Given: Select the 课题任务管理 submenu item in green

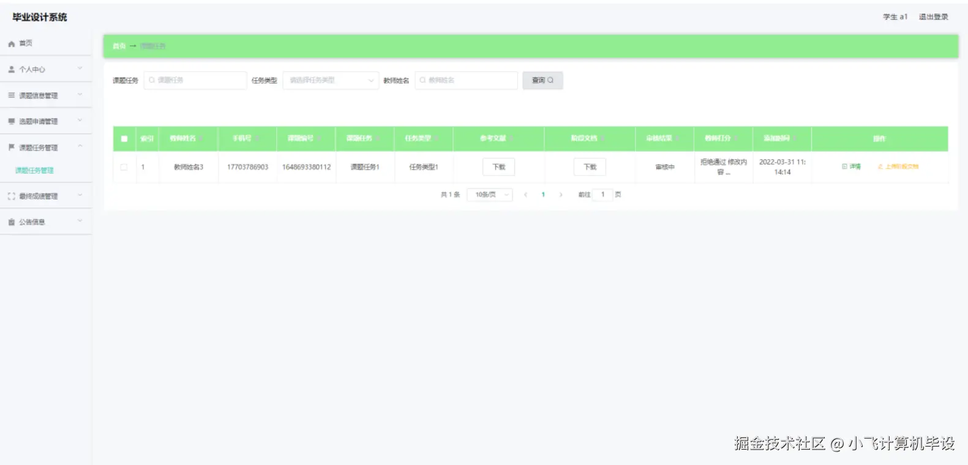Looking at the screenshot, I should pos(34,171).
